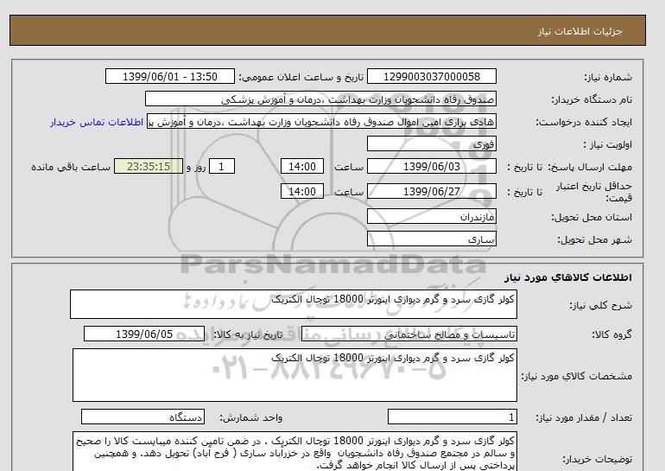Click the شماره نیاز label
This screenshot has height=471, width=665.
click(x=608, y=77)
